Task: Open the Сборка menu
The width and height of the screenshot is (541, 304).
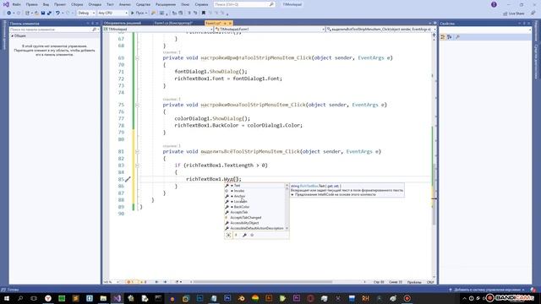Action: tap(77, 4)
